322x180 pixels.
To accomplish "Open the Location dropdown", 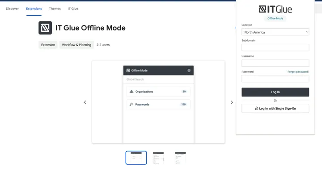I will 275,32.
